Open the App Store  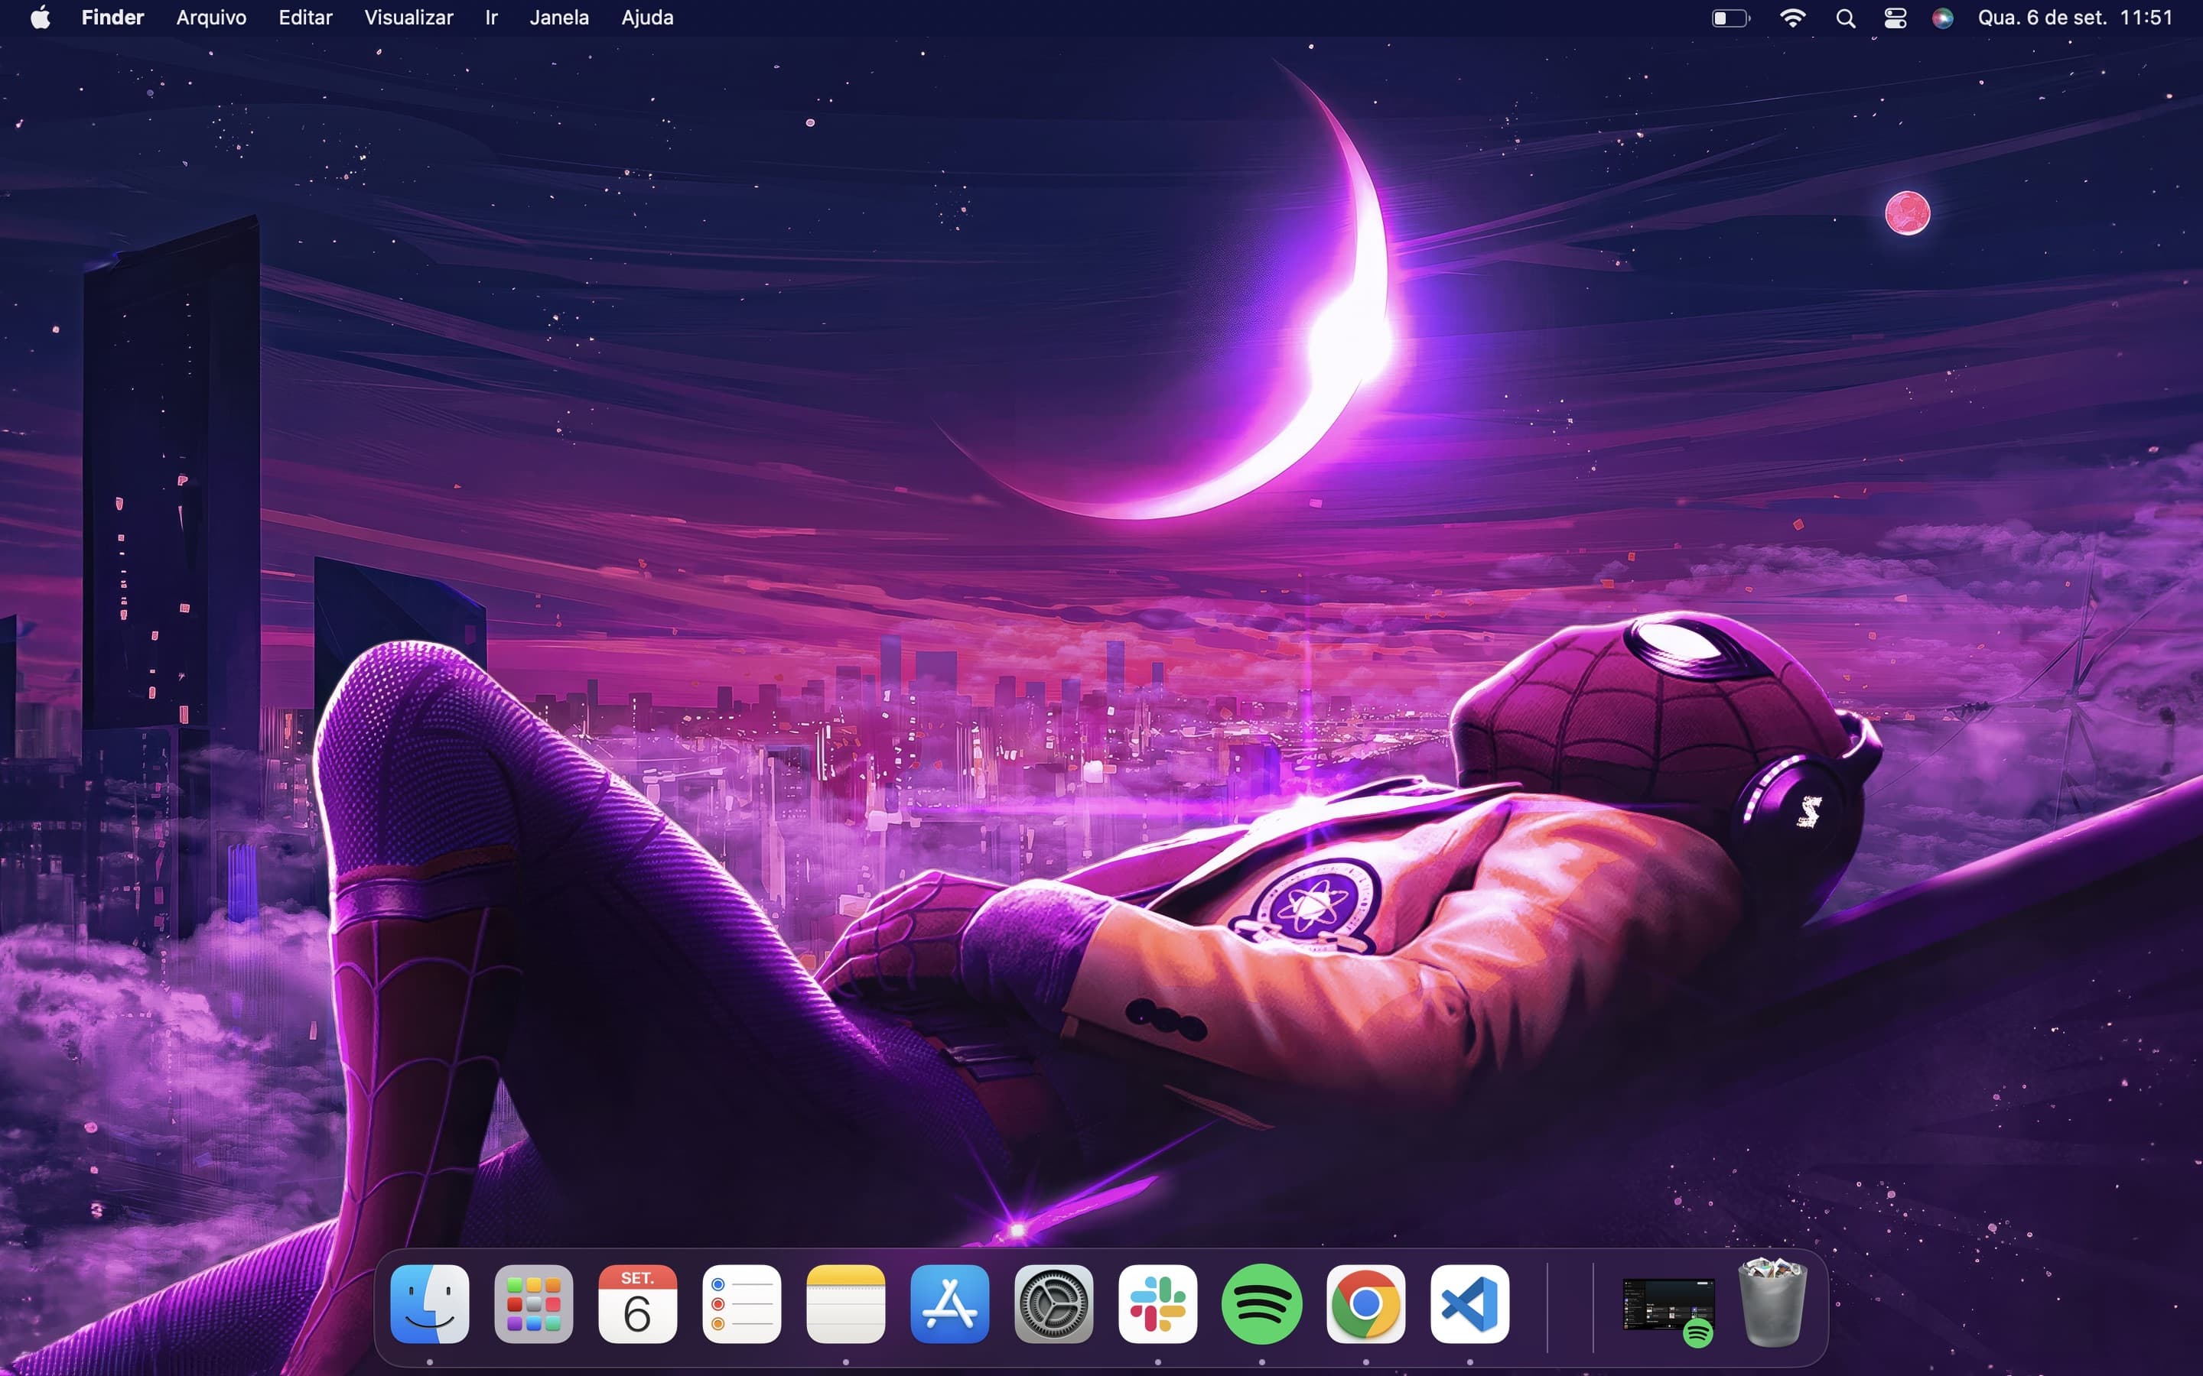pos(949,1303)
